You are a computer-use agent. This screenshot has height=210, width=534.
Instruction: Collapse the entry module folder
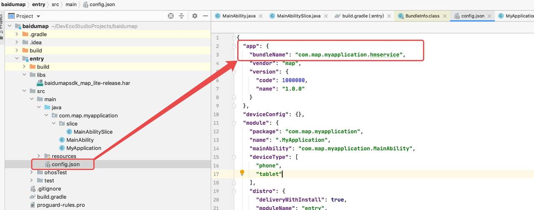click(17, 59)
